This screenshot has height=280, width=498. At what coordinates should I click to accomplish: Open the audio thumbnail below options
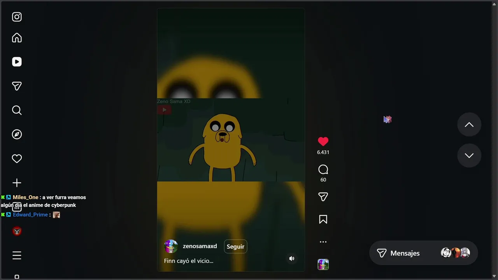click(x=323, y=264)
